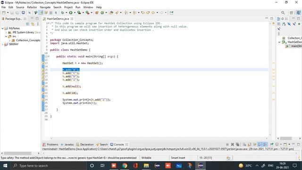Toggle Show Console on Standard Out

click(x=260, y=144)
